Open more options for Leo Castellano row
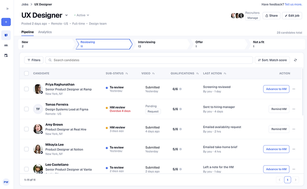 tap(294, 169)
